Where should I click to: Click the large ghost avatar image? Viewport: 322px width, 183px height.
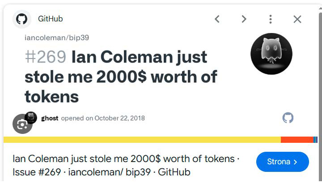271,54
